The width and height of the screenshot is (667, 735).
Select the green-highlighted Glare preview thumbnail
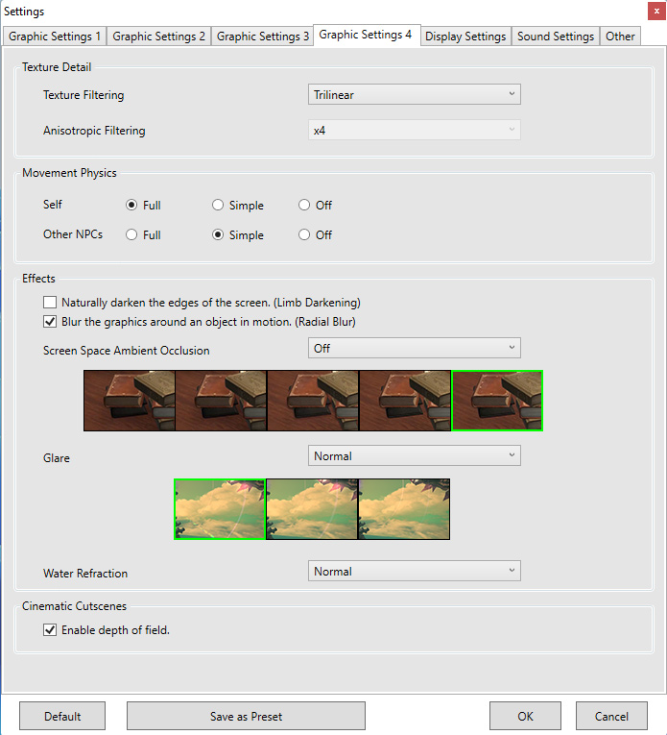tap(220, 509)
